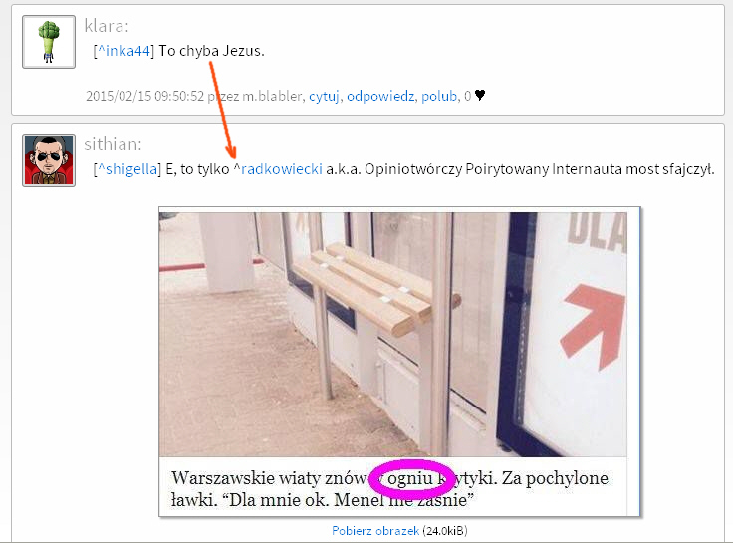
Task: Click polub to like klara's post
Action: (x=439, y=96)
